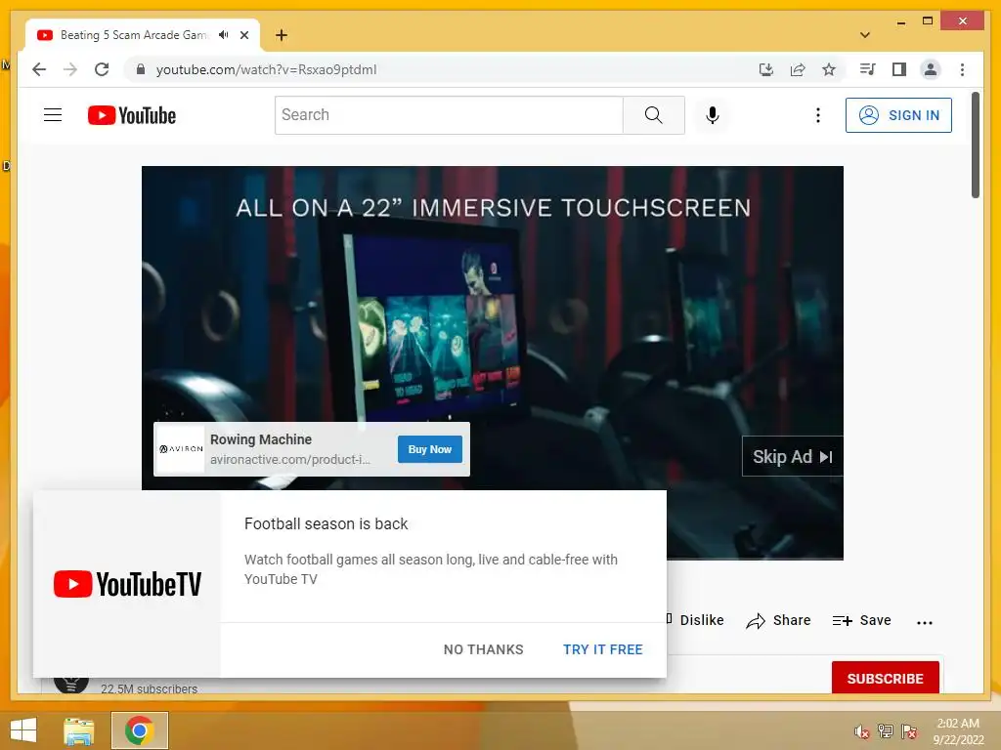Open the avironactive.com ad link
This screenshot has height=750, width=1001.
(x=289, y=460)
